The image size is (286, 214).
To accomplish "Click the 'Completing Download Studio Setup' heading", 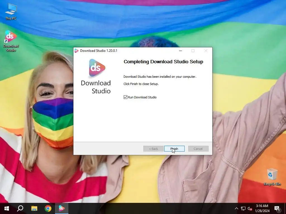I will [163, 62].
